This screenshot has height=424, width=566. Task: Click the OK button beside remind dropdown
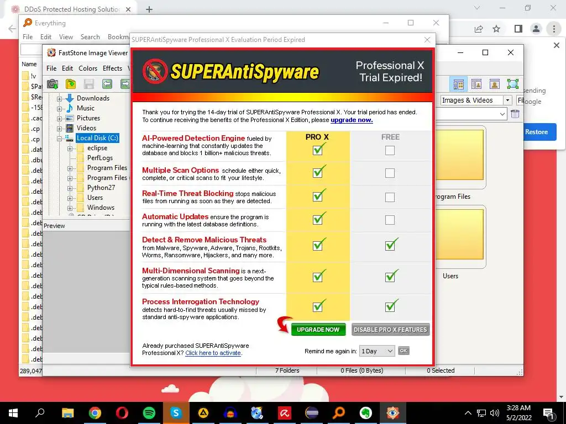pyautogui.click(x=403, y=351)
